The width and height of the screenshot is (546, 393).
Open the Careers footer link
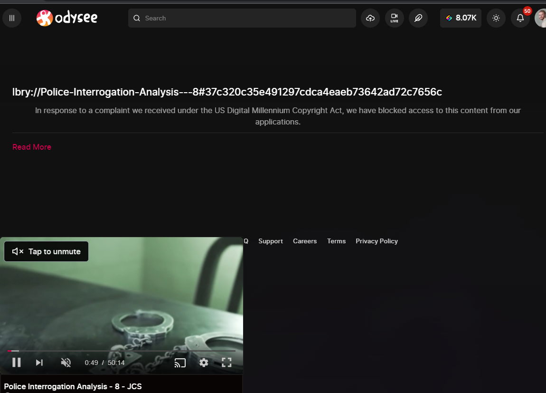[x=304, y=241]
